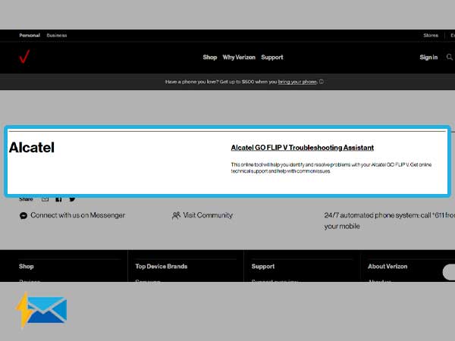Click the Stores link
455x341 pixels.
coord(431,36)
